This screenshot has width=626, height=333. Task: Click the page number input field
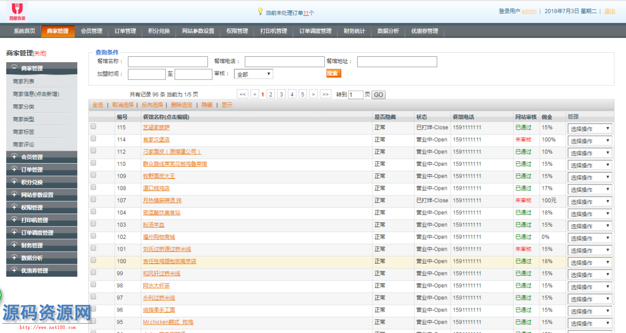(x=356, y=95)
